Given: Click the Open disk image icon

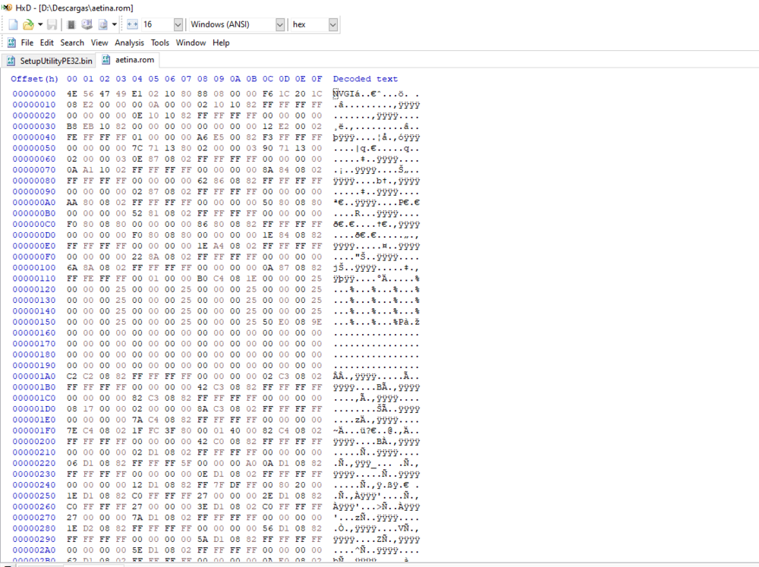Looking at the screenshot, I should (102, 24).
